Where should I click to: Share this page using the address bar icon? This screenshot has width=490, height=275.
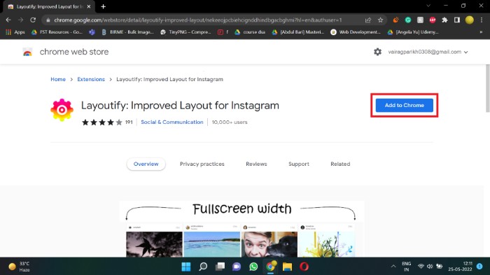pyautogui.click(x=368, y=20)
